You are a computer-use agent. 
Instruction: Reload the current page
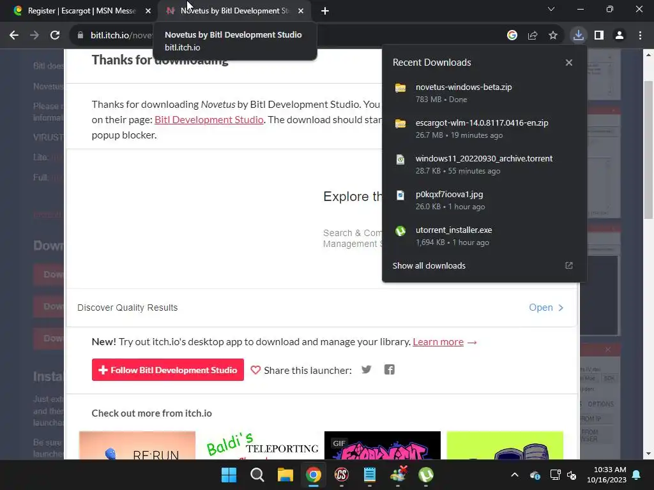point(55,36)
